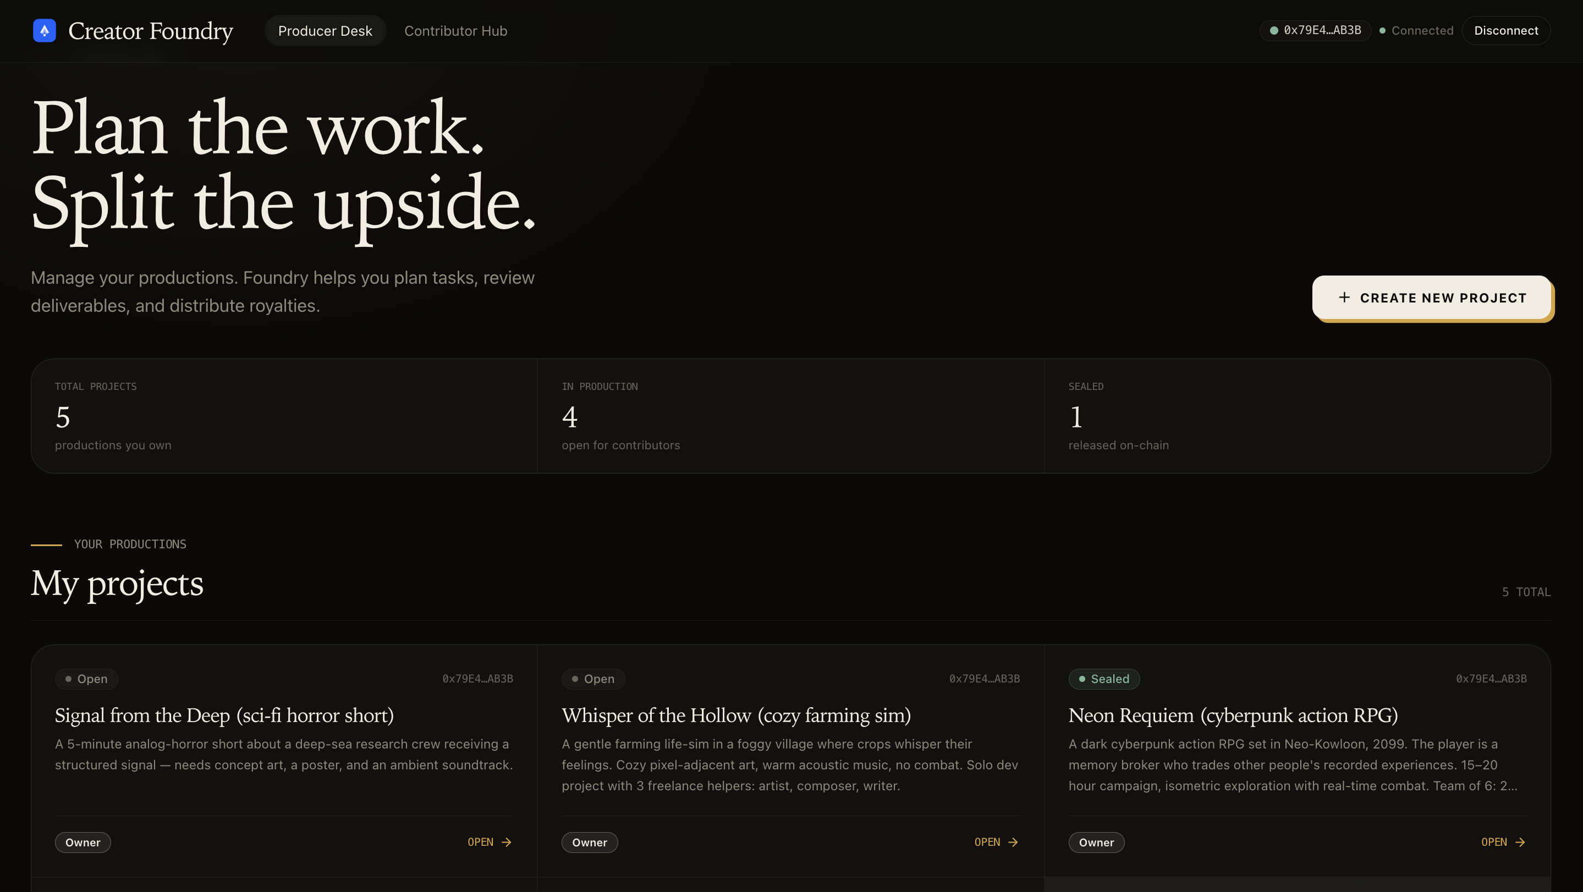Screen dimensions: 1583x892
Task: Click the owner address on Whisper of the Hollow card
Action: tap(985, 679)
